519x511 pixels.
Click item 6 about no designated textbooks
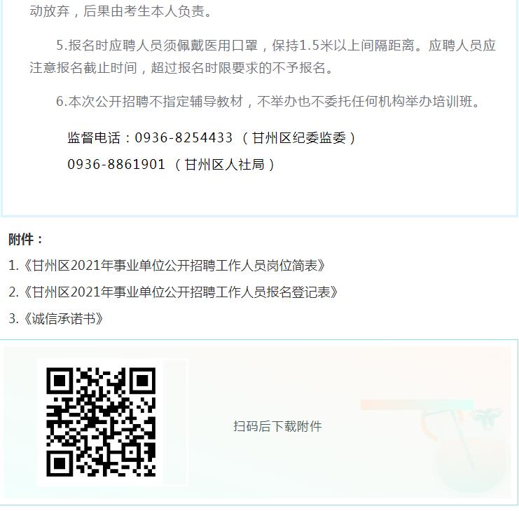tap(268, 102)
